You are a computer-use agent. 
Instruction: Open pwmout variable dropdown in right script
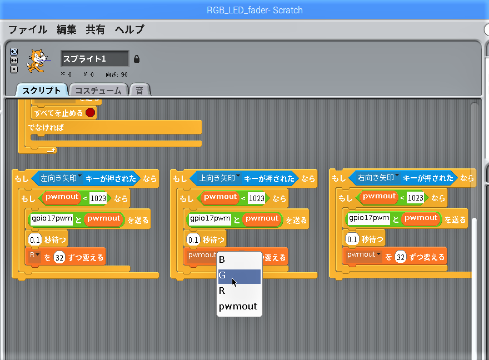378,254
